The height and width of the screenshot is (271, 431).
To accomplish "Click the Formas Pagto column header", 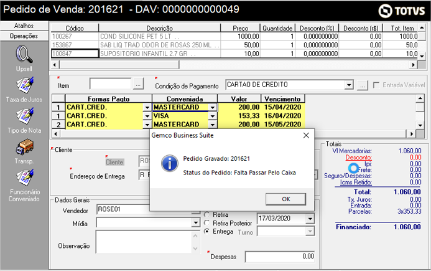I will [x=109, y=98].
